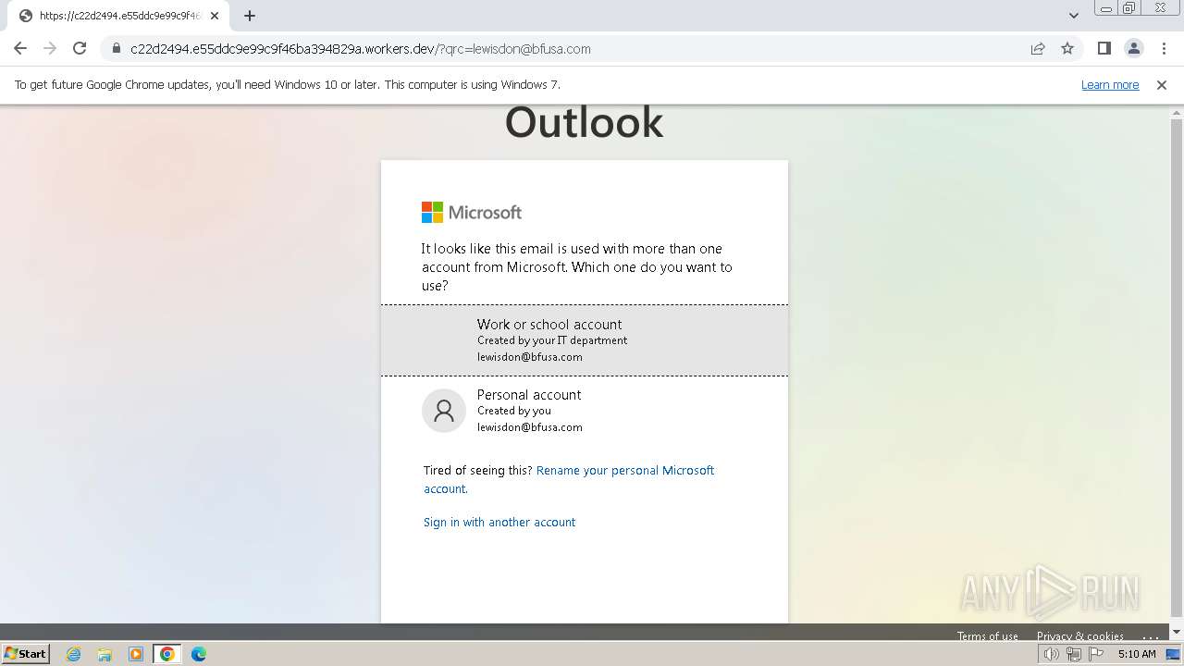Click the system clock showing 5:10 AM
The image size is (1184, 666).
(x=1137, y=654)
